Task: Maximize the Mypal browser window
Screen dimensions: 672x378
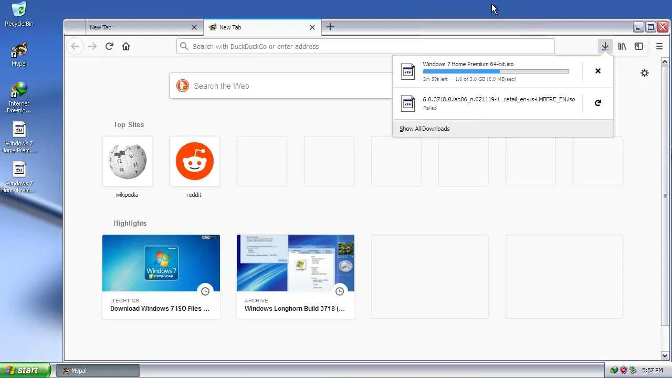Action: coord(650,27)
